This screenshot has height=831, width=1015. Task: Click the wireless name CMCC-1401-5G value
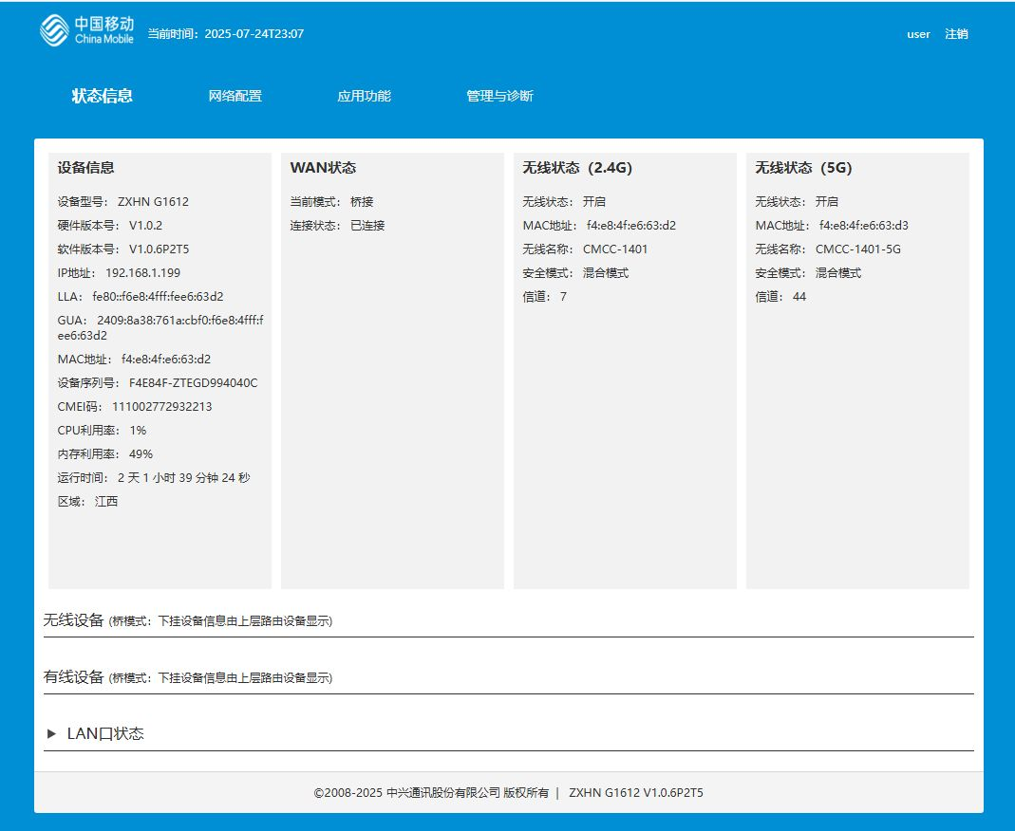[857, 249]
